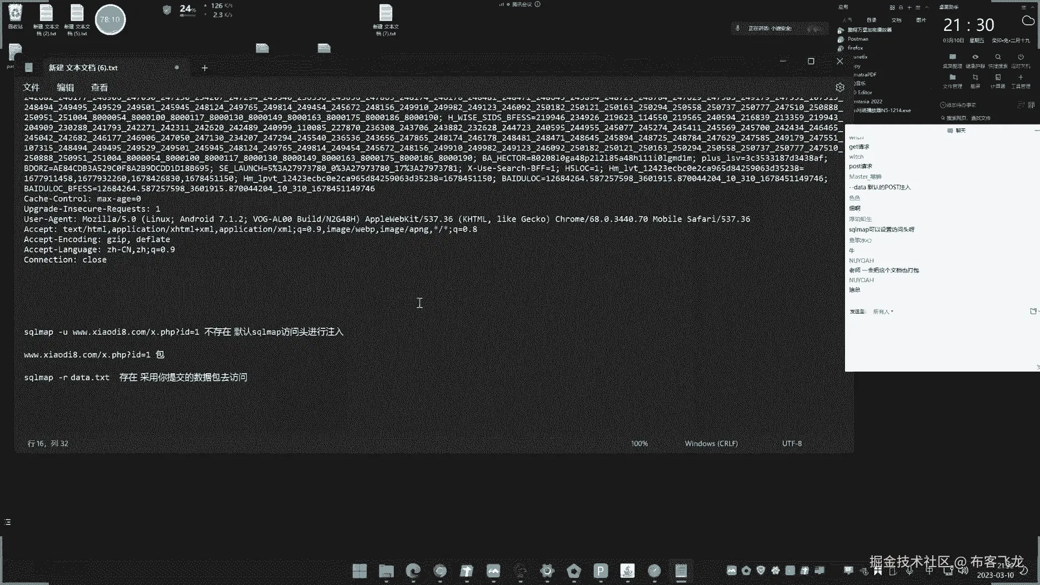
Task: Open Notepad settings gear icon
Action: pos(840,87)
